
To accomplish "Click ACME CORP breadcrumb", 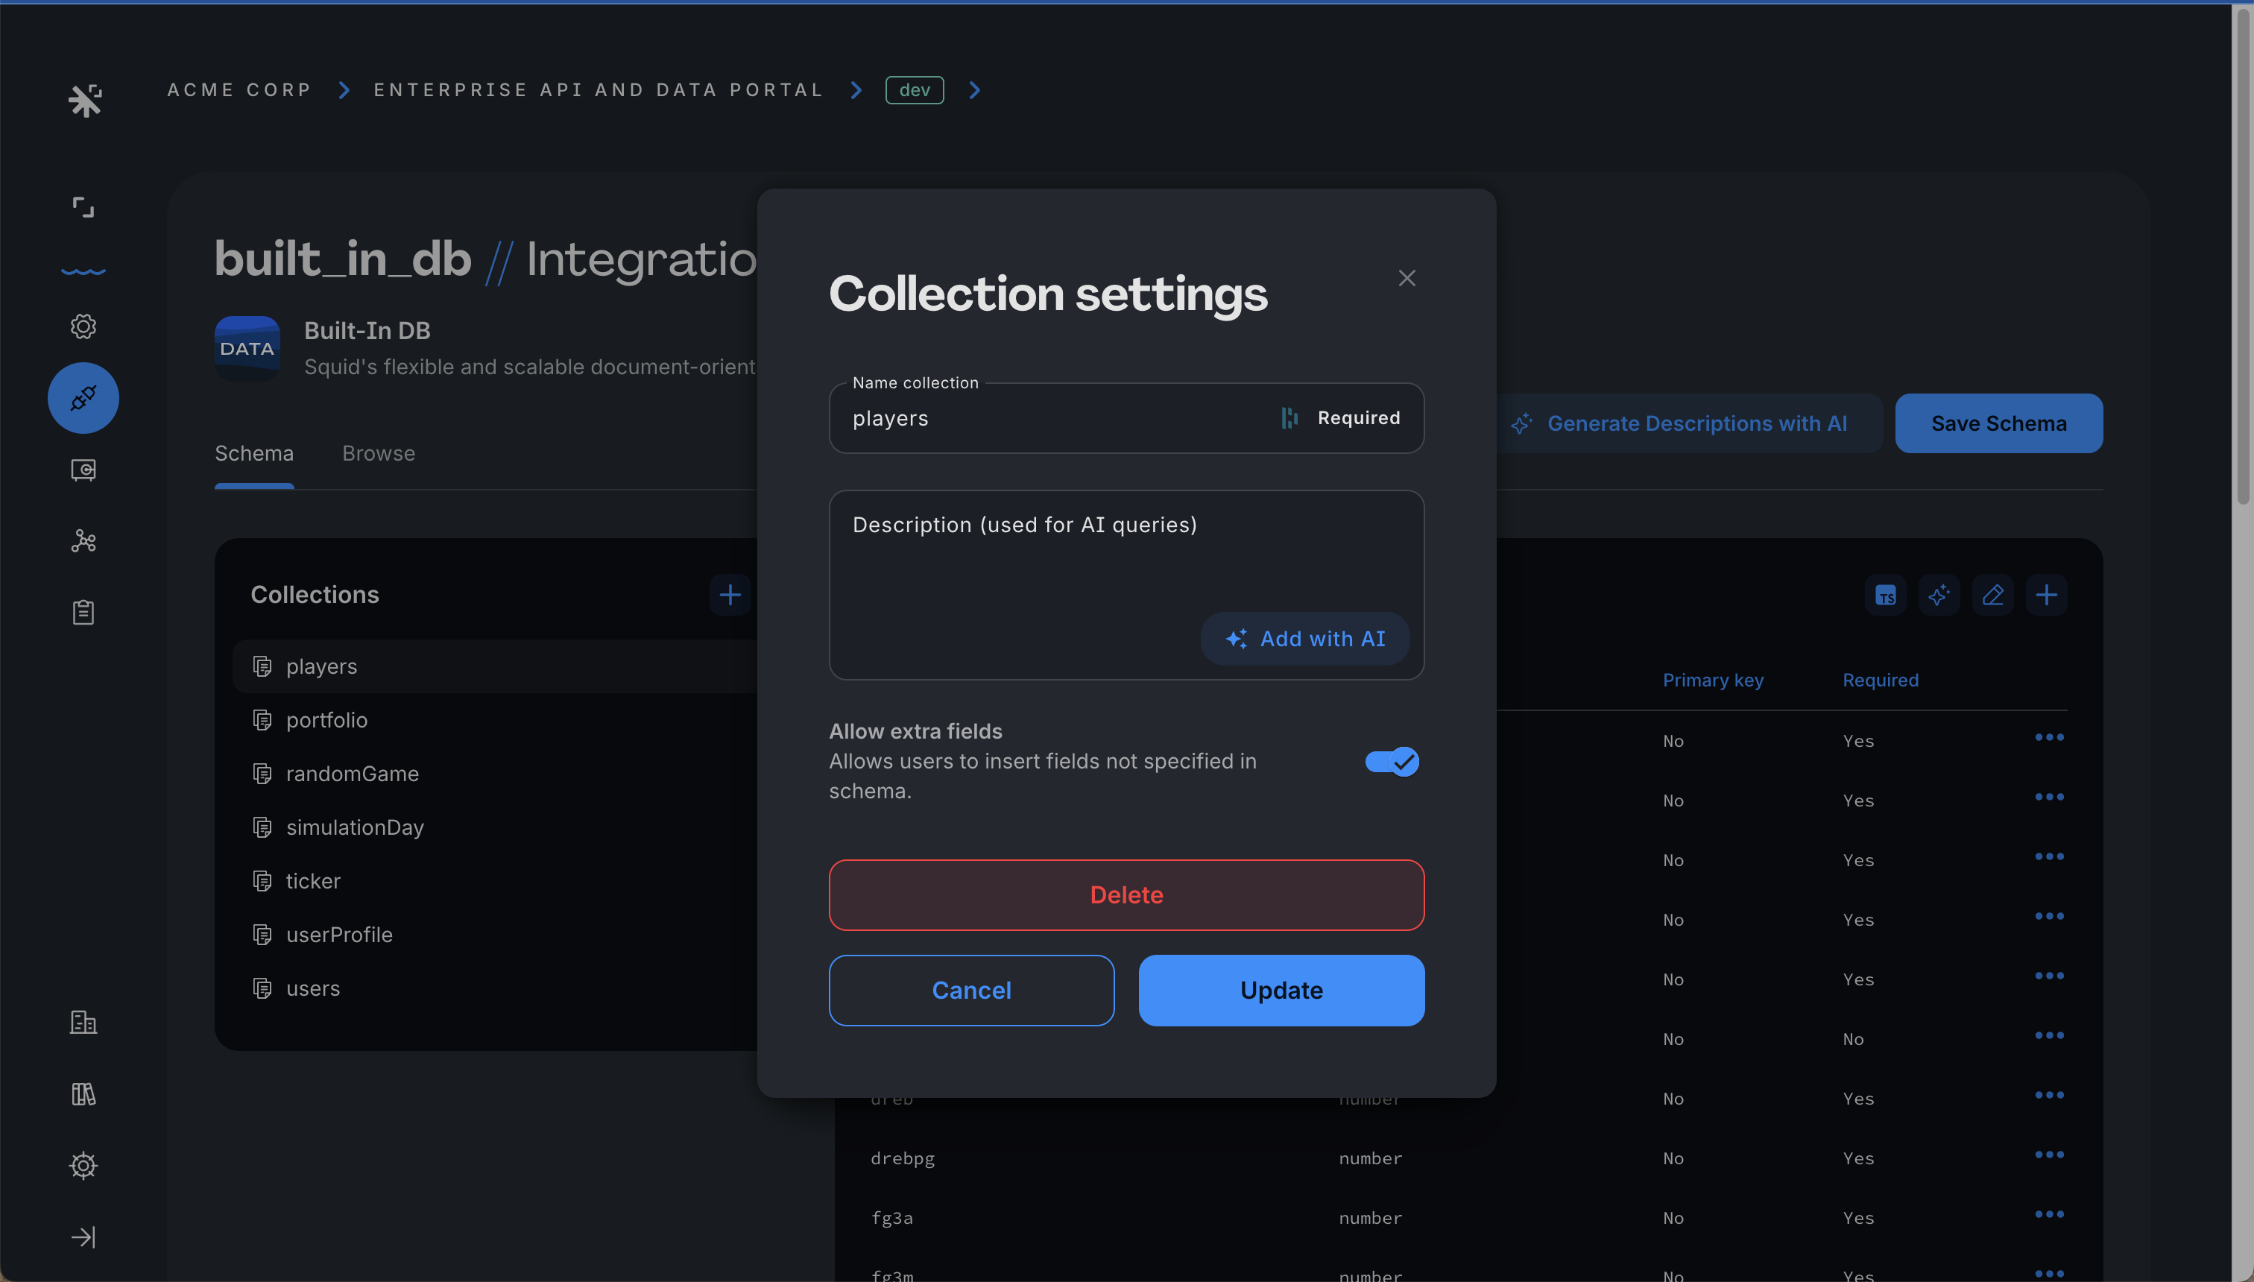I will pos(239,89).
